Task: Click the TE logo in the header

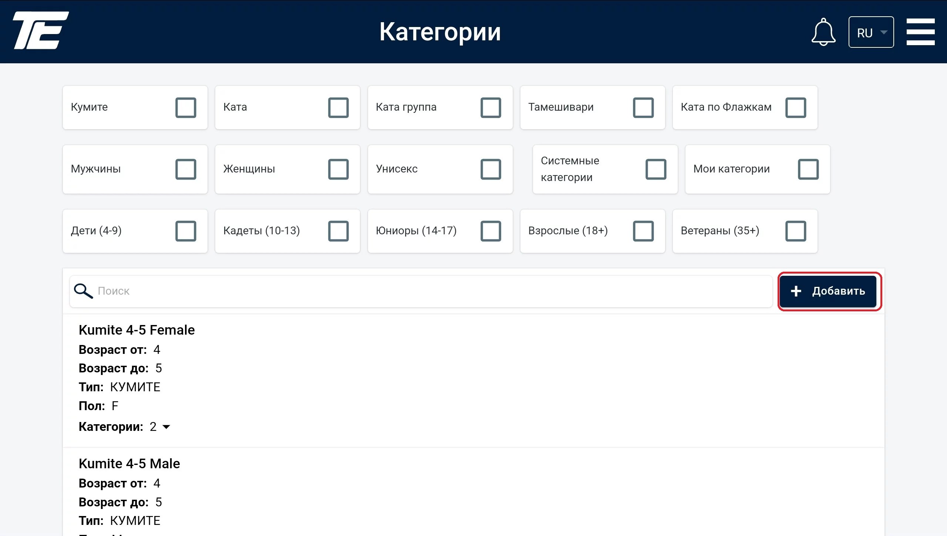Action: coord(41,30)
